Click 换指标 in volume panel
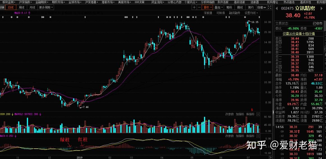This screenshot has height=159, width=326. (250, 114)
